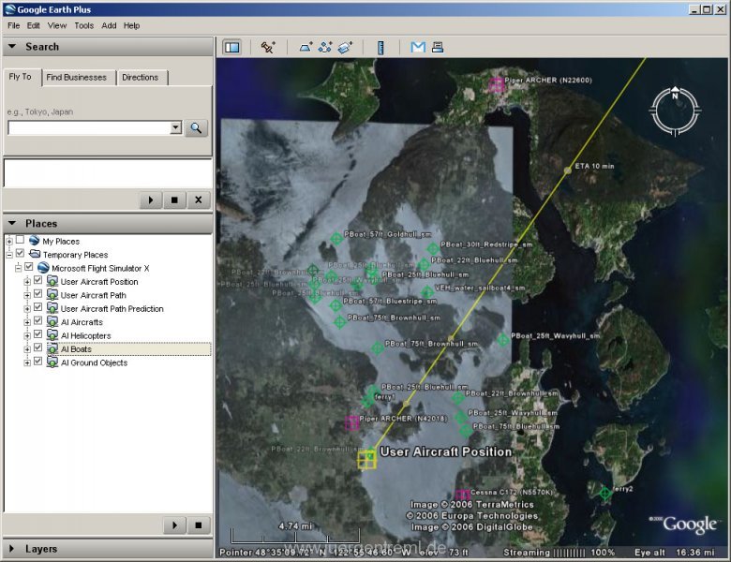Click the Fly To search input field
The image size is (731, 562).
(x=90, y=127)
